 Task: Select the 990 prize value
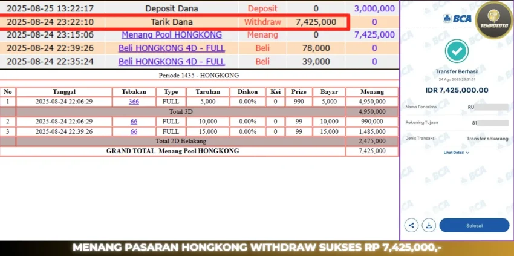299,102
